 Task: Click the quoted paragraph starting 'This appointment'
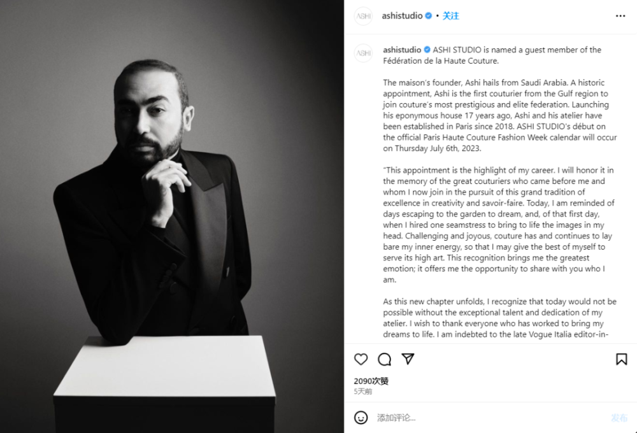point(499,225)
